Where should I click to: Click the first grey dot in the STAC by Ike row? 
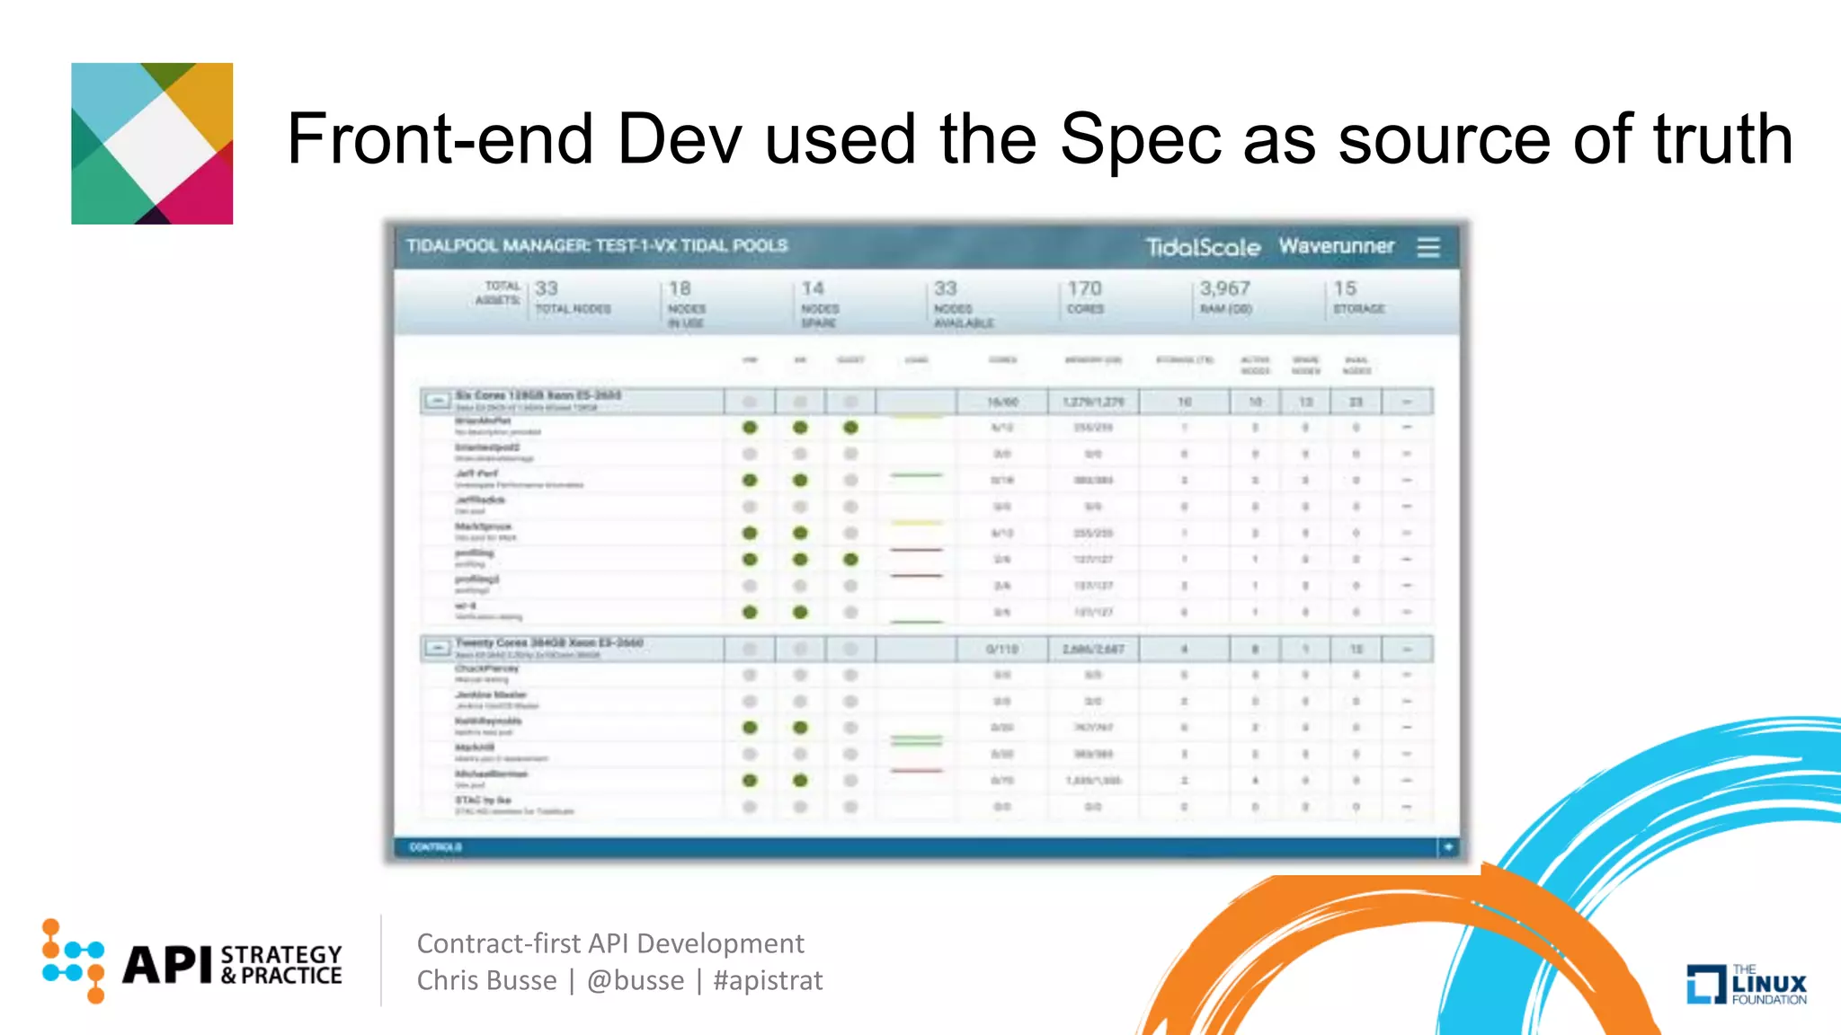point(750,807)
